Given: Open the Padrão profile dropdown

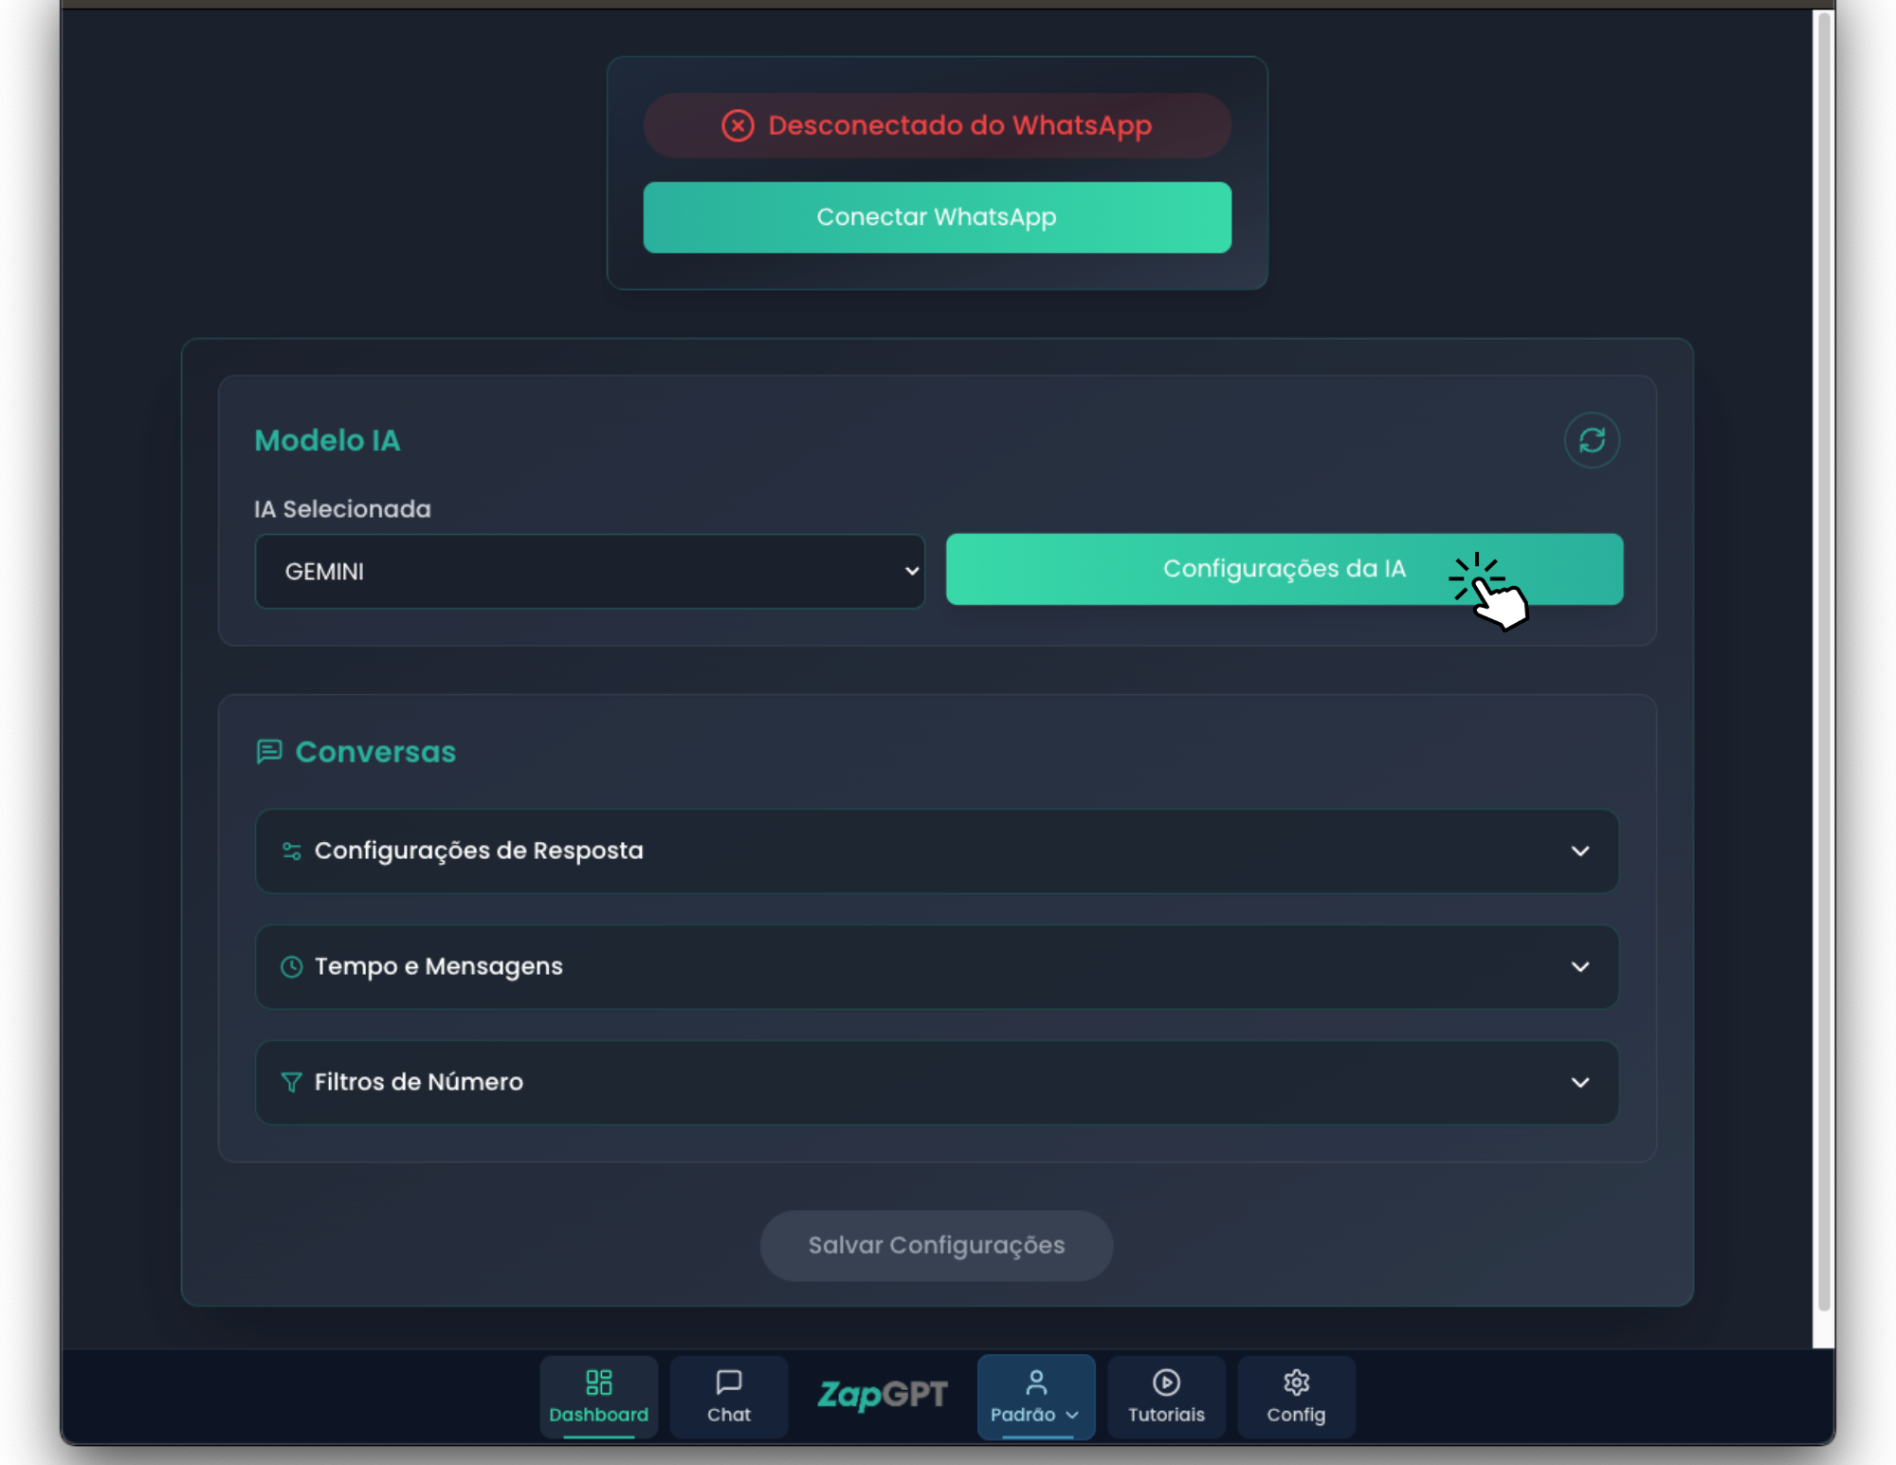Looking at the screenshot, I should 1036,1396.
